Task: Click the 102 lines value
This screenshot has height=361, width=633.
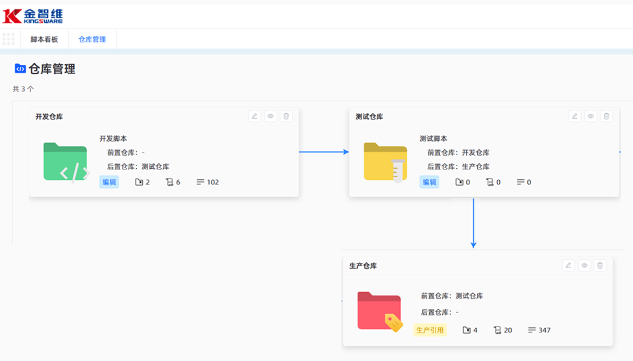Action: coord(213,182)
